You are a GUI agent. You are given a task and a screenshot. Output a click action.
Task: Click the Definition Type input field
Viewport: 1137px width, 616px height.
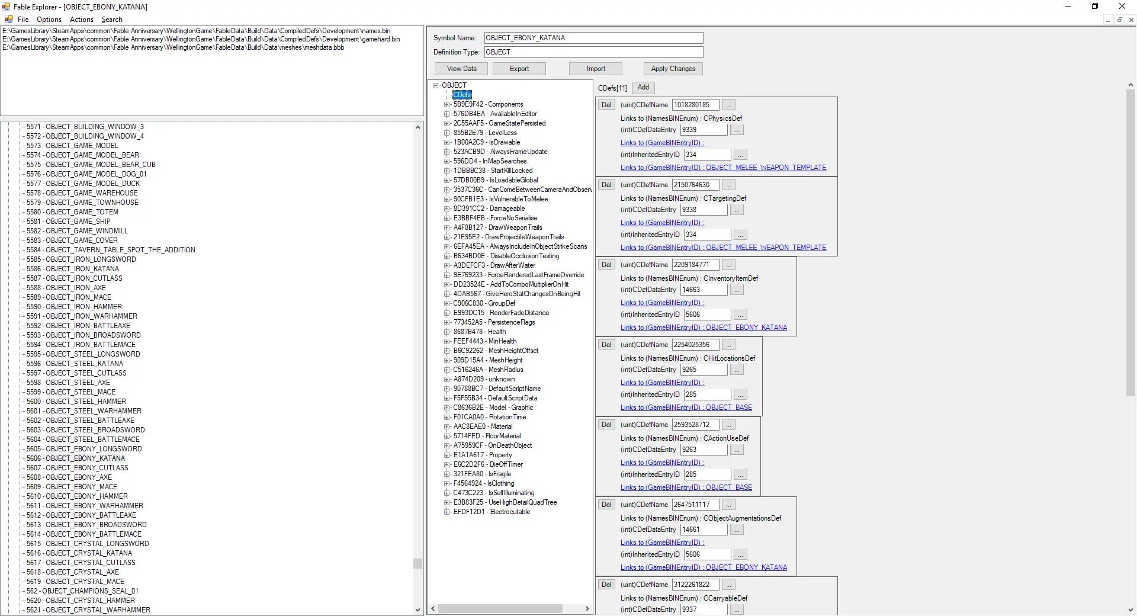point(593,52)
